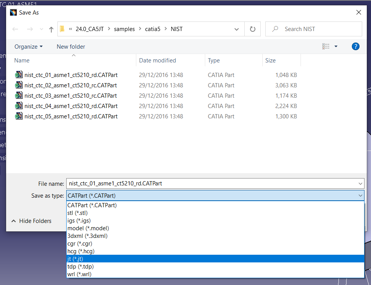Click the CATIA icon of nist_ctc_01 file
Image resolution: width=371 pixels, height=285 pixels.
pos(19,75)
